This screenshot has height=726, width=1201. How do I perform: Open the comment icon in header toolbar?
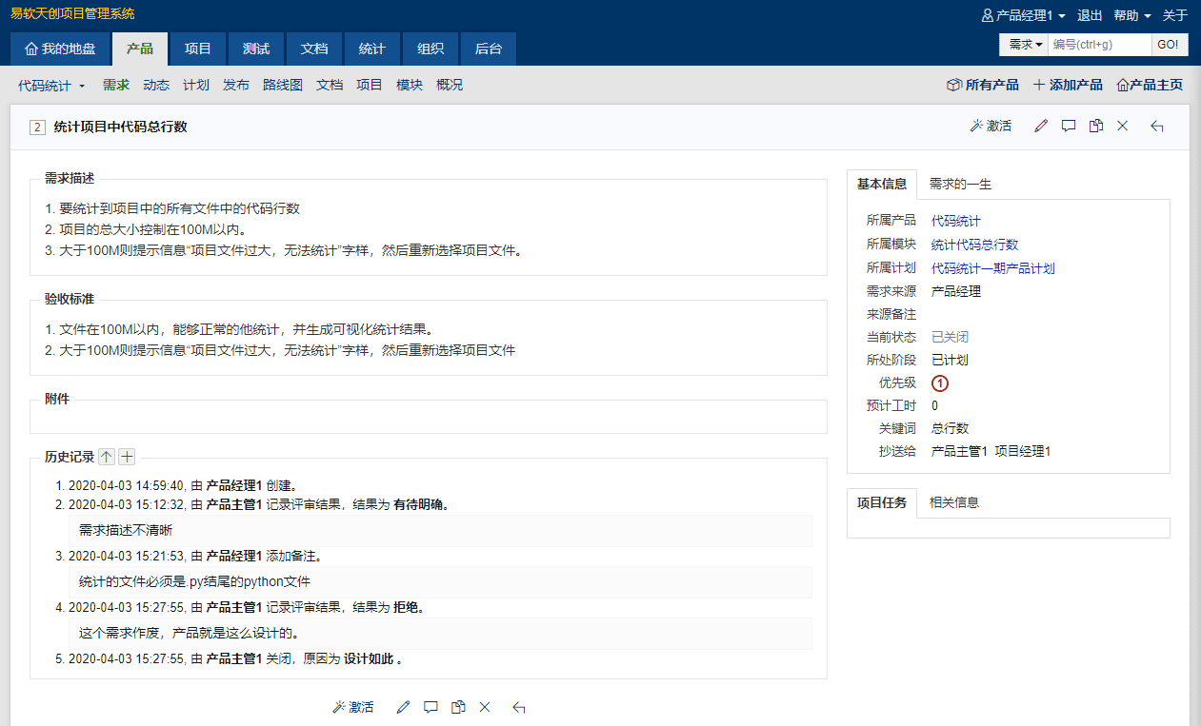pyautogui.click(x=1069, y=126)
